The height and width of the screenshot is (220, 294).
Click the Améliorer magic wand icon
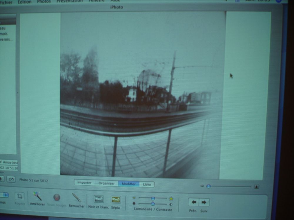37,197
